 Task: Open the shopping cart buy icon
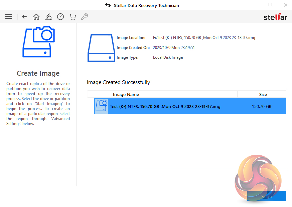[x=72, y=17]
